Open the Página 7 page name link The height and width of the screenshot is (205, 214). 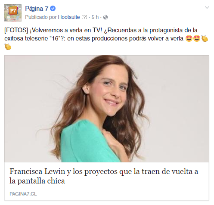pos(37,9)
